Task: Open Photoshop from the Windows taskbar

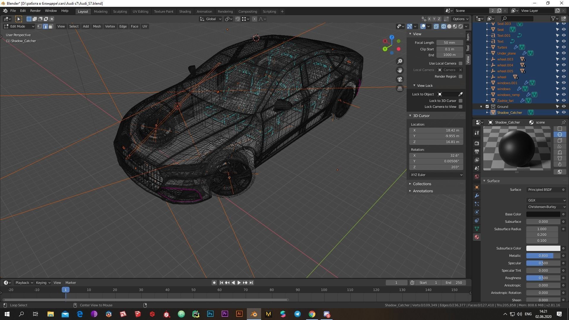Action: (210, 314)
